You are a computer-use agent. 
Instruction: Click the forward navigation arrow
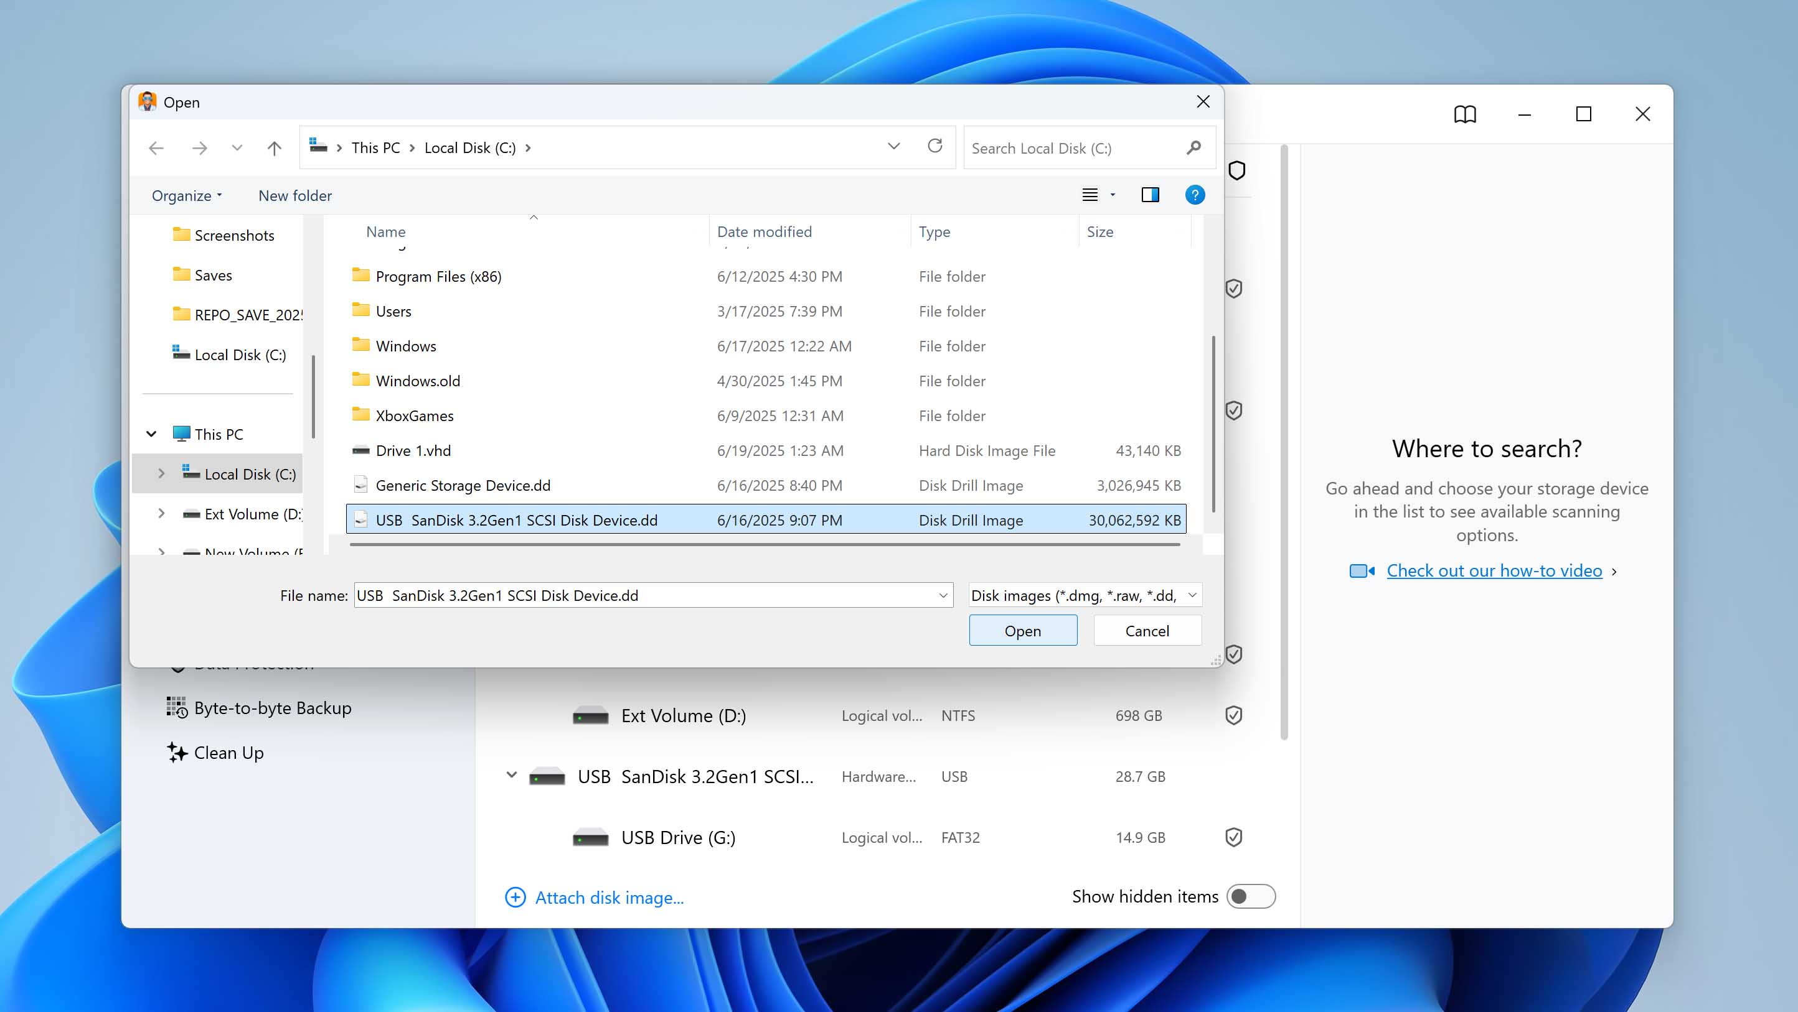200,148
